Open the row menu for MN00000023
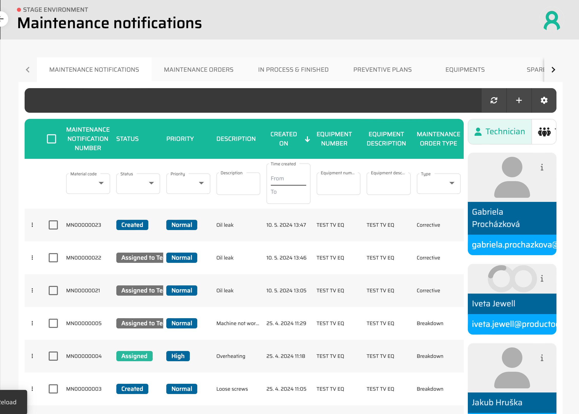 pos(32,225)
